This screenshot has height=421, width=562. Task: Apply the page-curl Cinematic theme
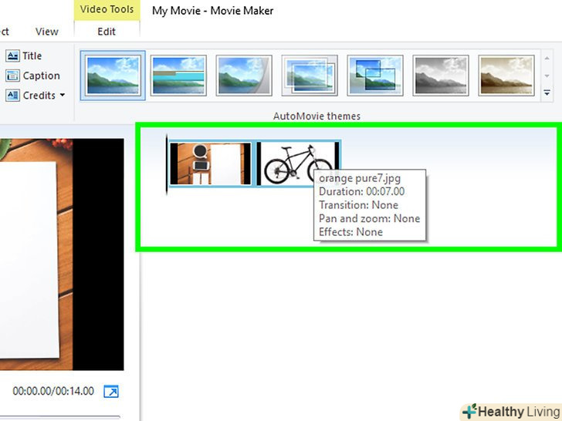(x=244, y=76)
